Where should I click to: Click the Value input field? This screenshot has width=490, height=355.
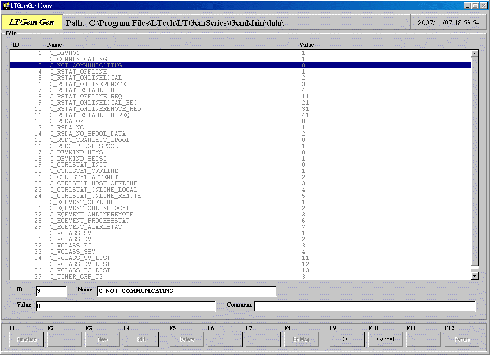(126, 306)
